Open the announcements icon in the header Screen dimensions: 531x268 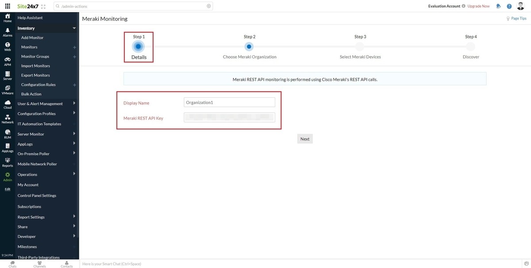click(x=499, y=6)
